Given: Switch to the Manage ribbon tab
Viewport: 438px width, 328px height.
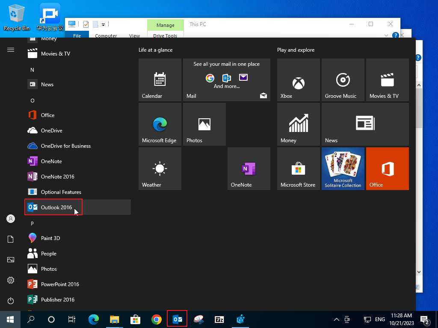Looking at the screenshot, I should coord(165,25).
